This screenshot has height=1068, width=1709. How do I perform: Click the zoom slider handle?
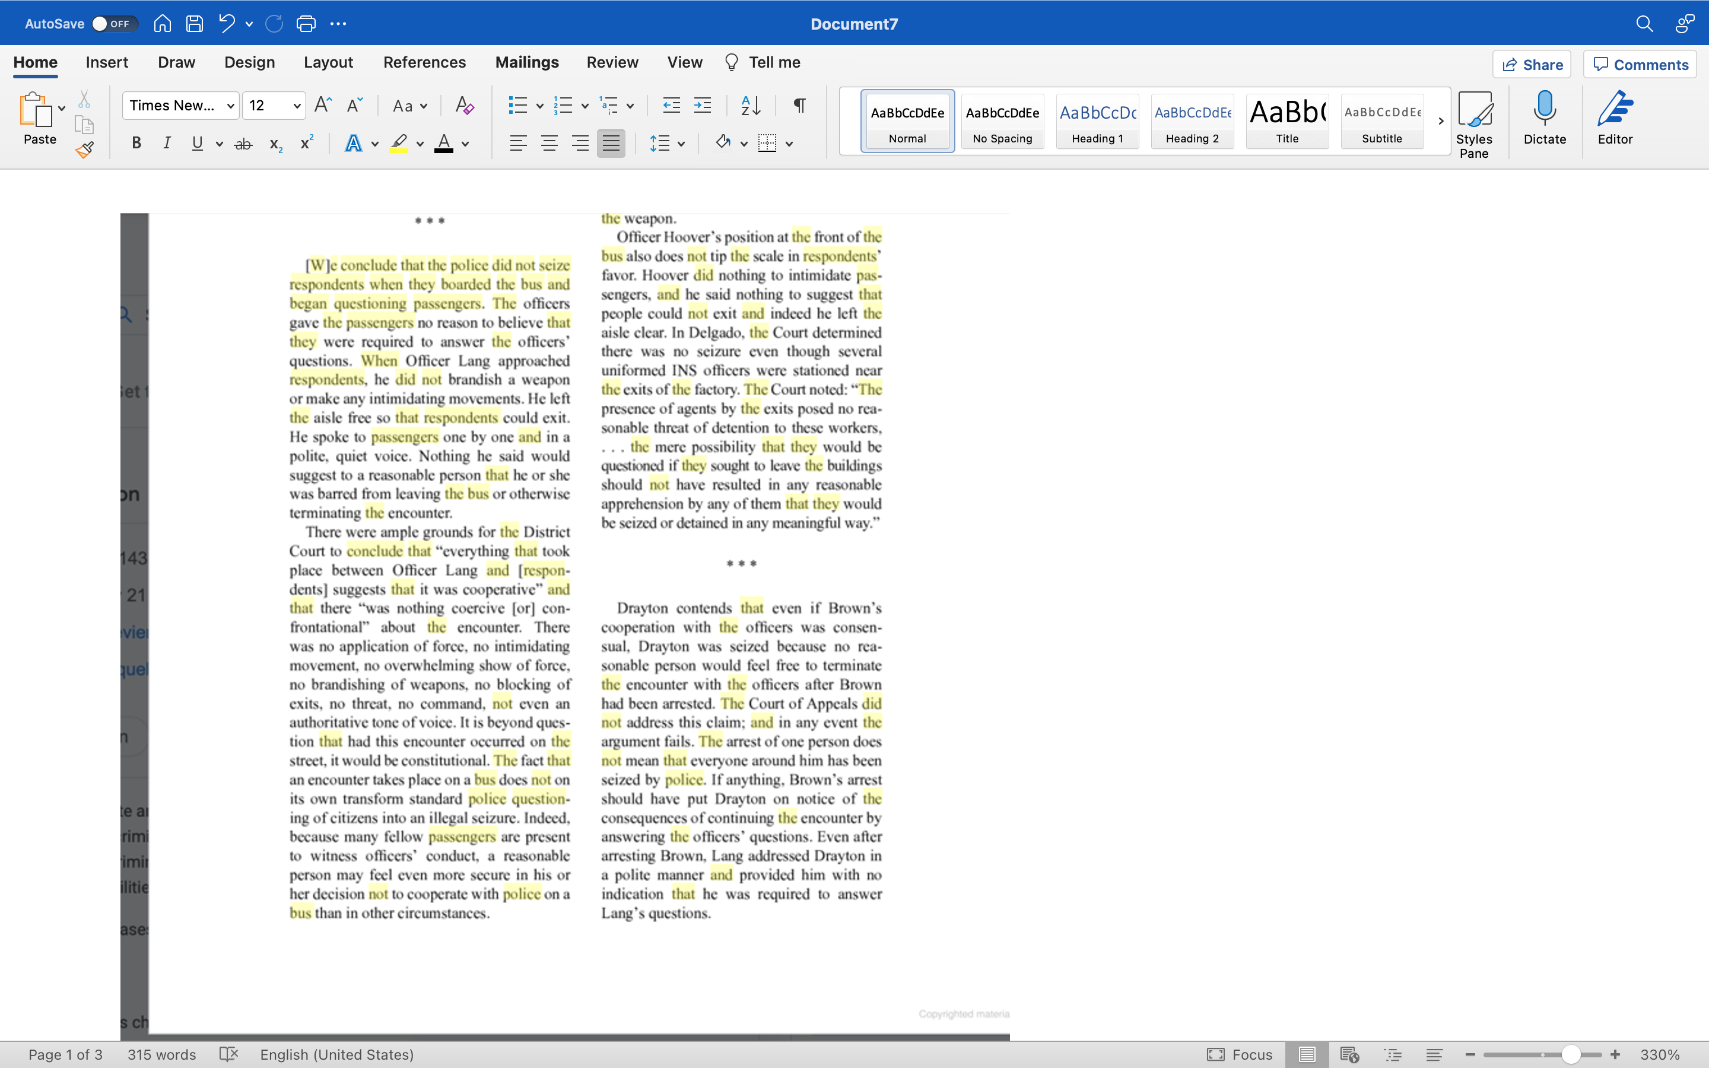point(1571,1054)
